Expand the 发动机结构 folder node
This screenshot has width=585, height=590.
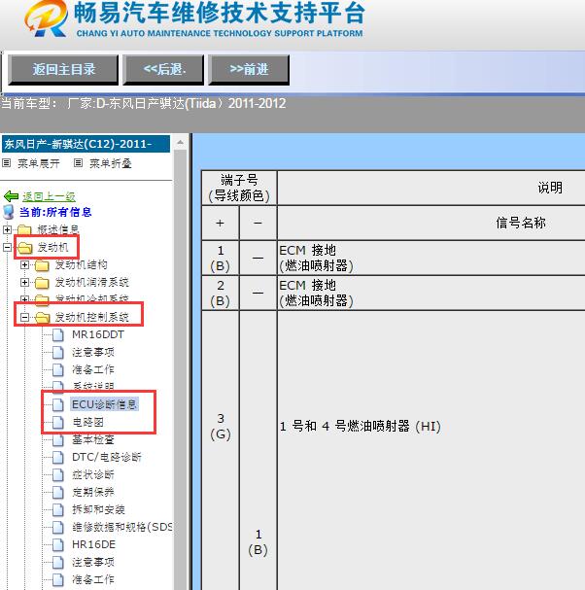click(x=24, y=265)
